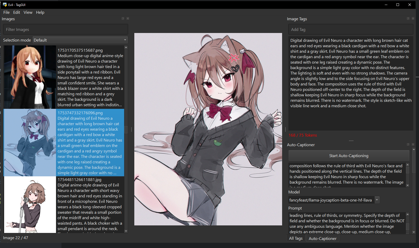Click the 'Prompt' label

tap(295, 208)
